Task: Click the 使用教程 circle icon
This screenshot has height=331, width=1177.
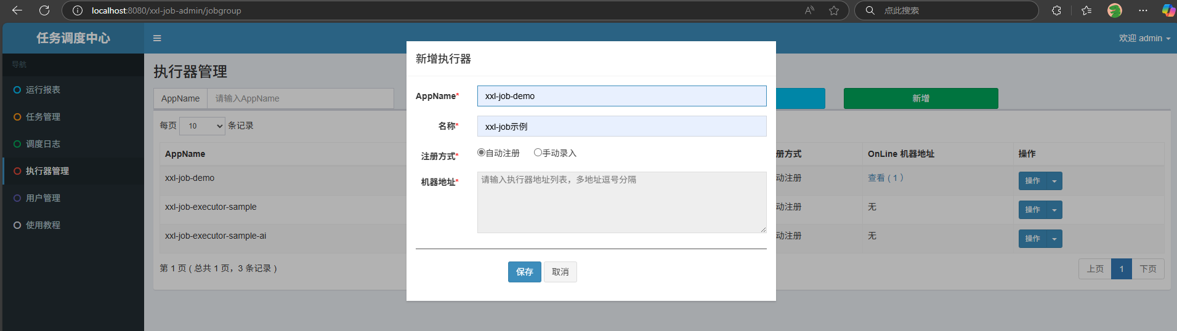Action: 17,225
